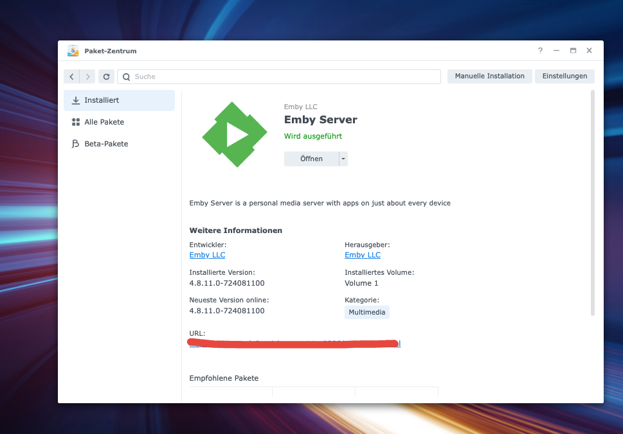The image size is (623, 434).
Task: Click the search magnifier icon
Action: [x=127, y=76]
